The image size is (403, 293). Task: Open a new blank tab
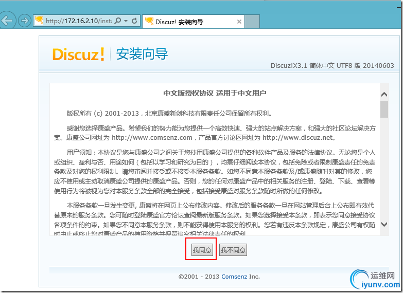coord(252,22)
